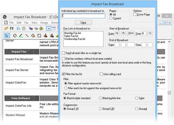Click the Open folder icon in main toolbar

[x=6, y=28]
